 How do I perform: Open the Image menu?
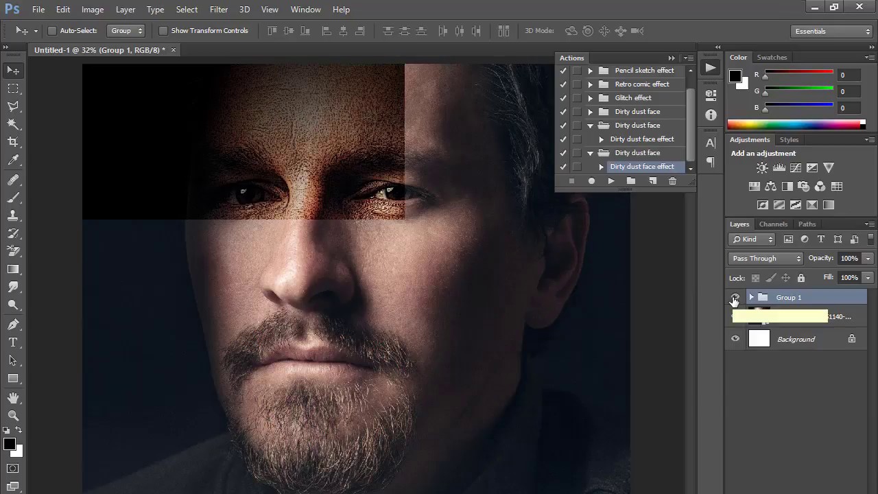point(93,10)
